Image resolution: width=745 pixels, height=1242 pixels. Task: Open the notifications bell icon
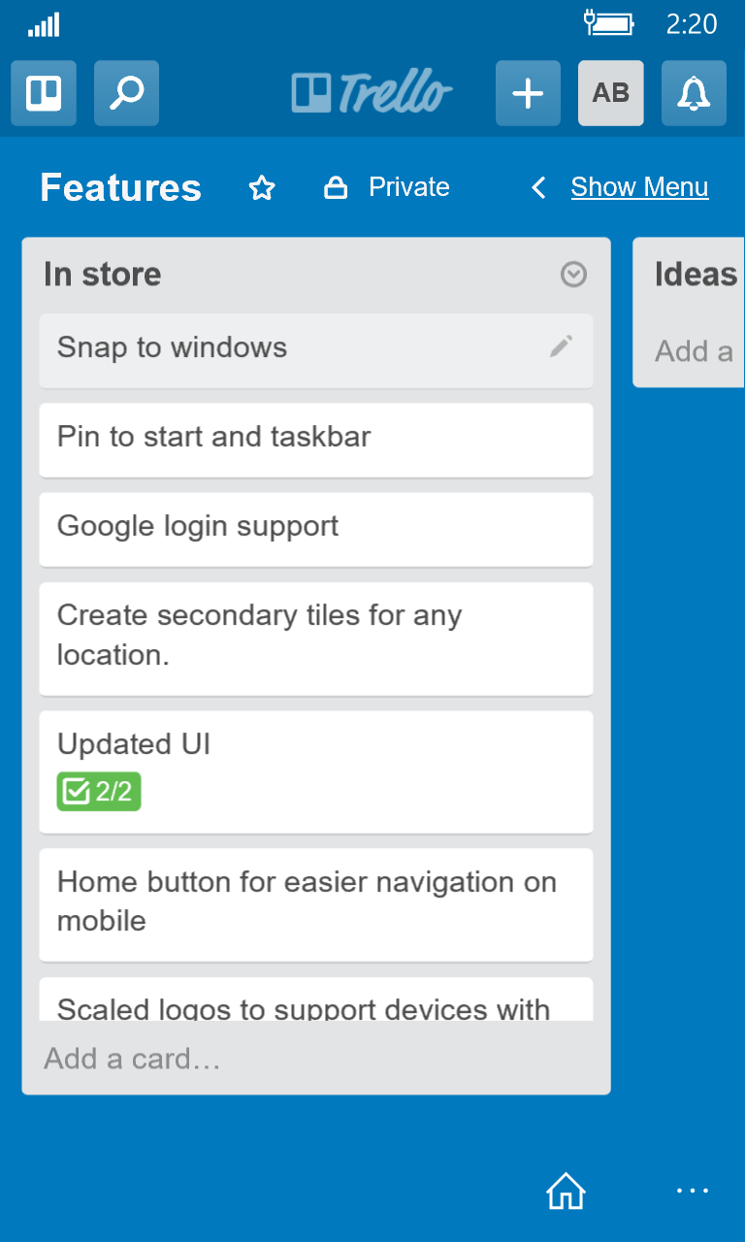point(694,93)
